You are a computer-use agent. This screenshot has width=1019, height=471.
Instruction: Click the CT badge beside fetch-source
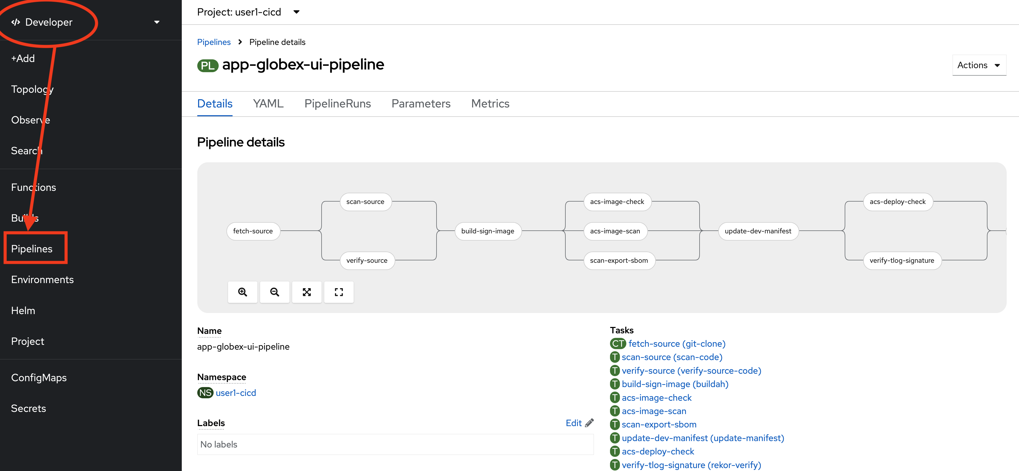pyautogui.click(x=617, y=344)
